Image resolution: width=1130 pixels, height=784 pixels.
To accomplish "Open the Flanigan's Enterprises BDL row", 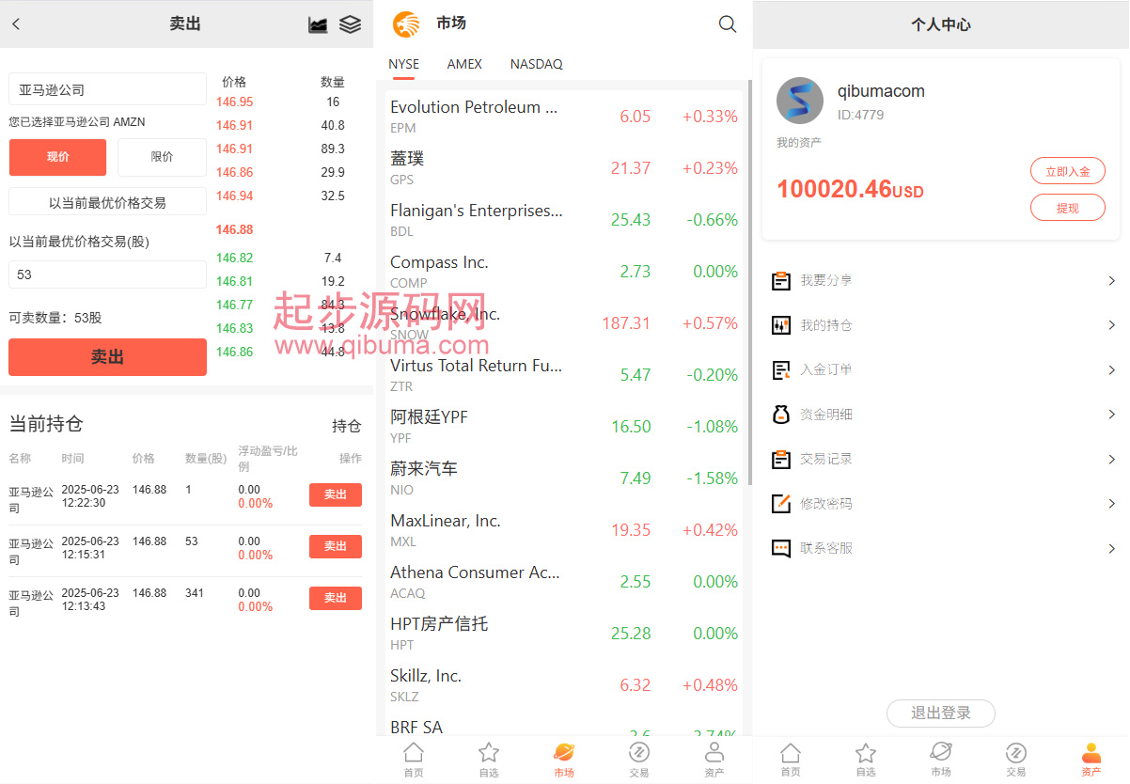I will 563,220.
